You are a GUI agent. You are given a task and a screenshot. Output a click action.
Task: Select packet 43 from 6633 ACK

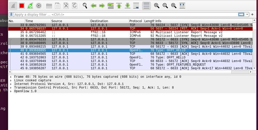click(x=130, y=61)
